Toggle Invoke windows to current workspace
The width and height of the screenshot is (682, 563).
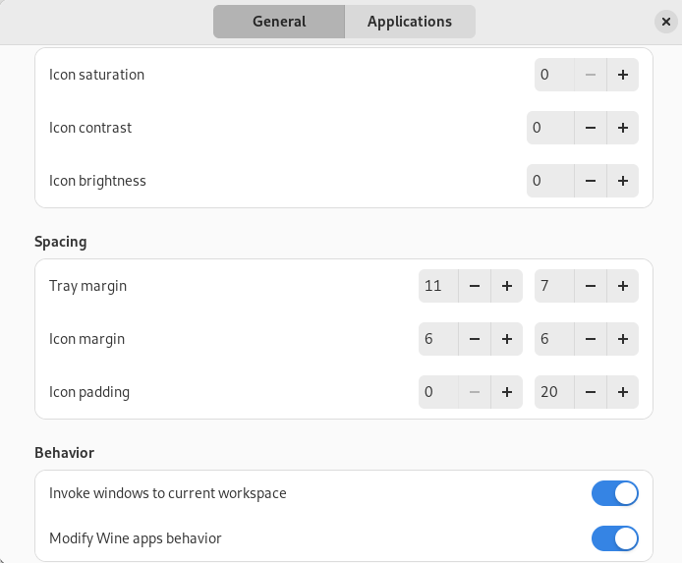pyautogui.click(x=615, y=493)
